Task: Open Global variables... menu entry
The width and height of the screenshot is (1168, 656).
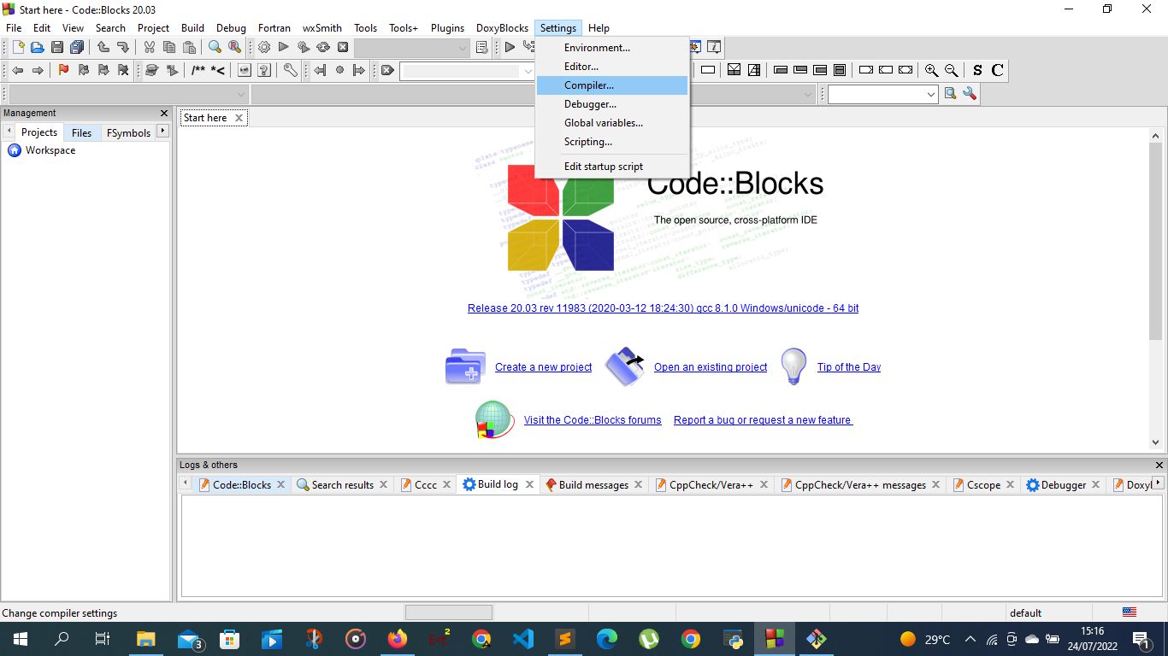Action: pos(611,123)
